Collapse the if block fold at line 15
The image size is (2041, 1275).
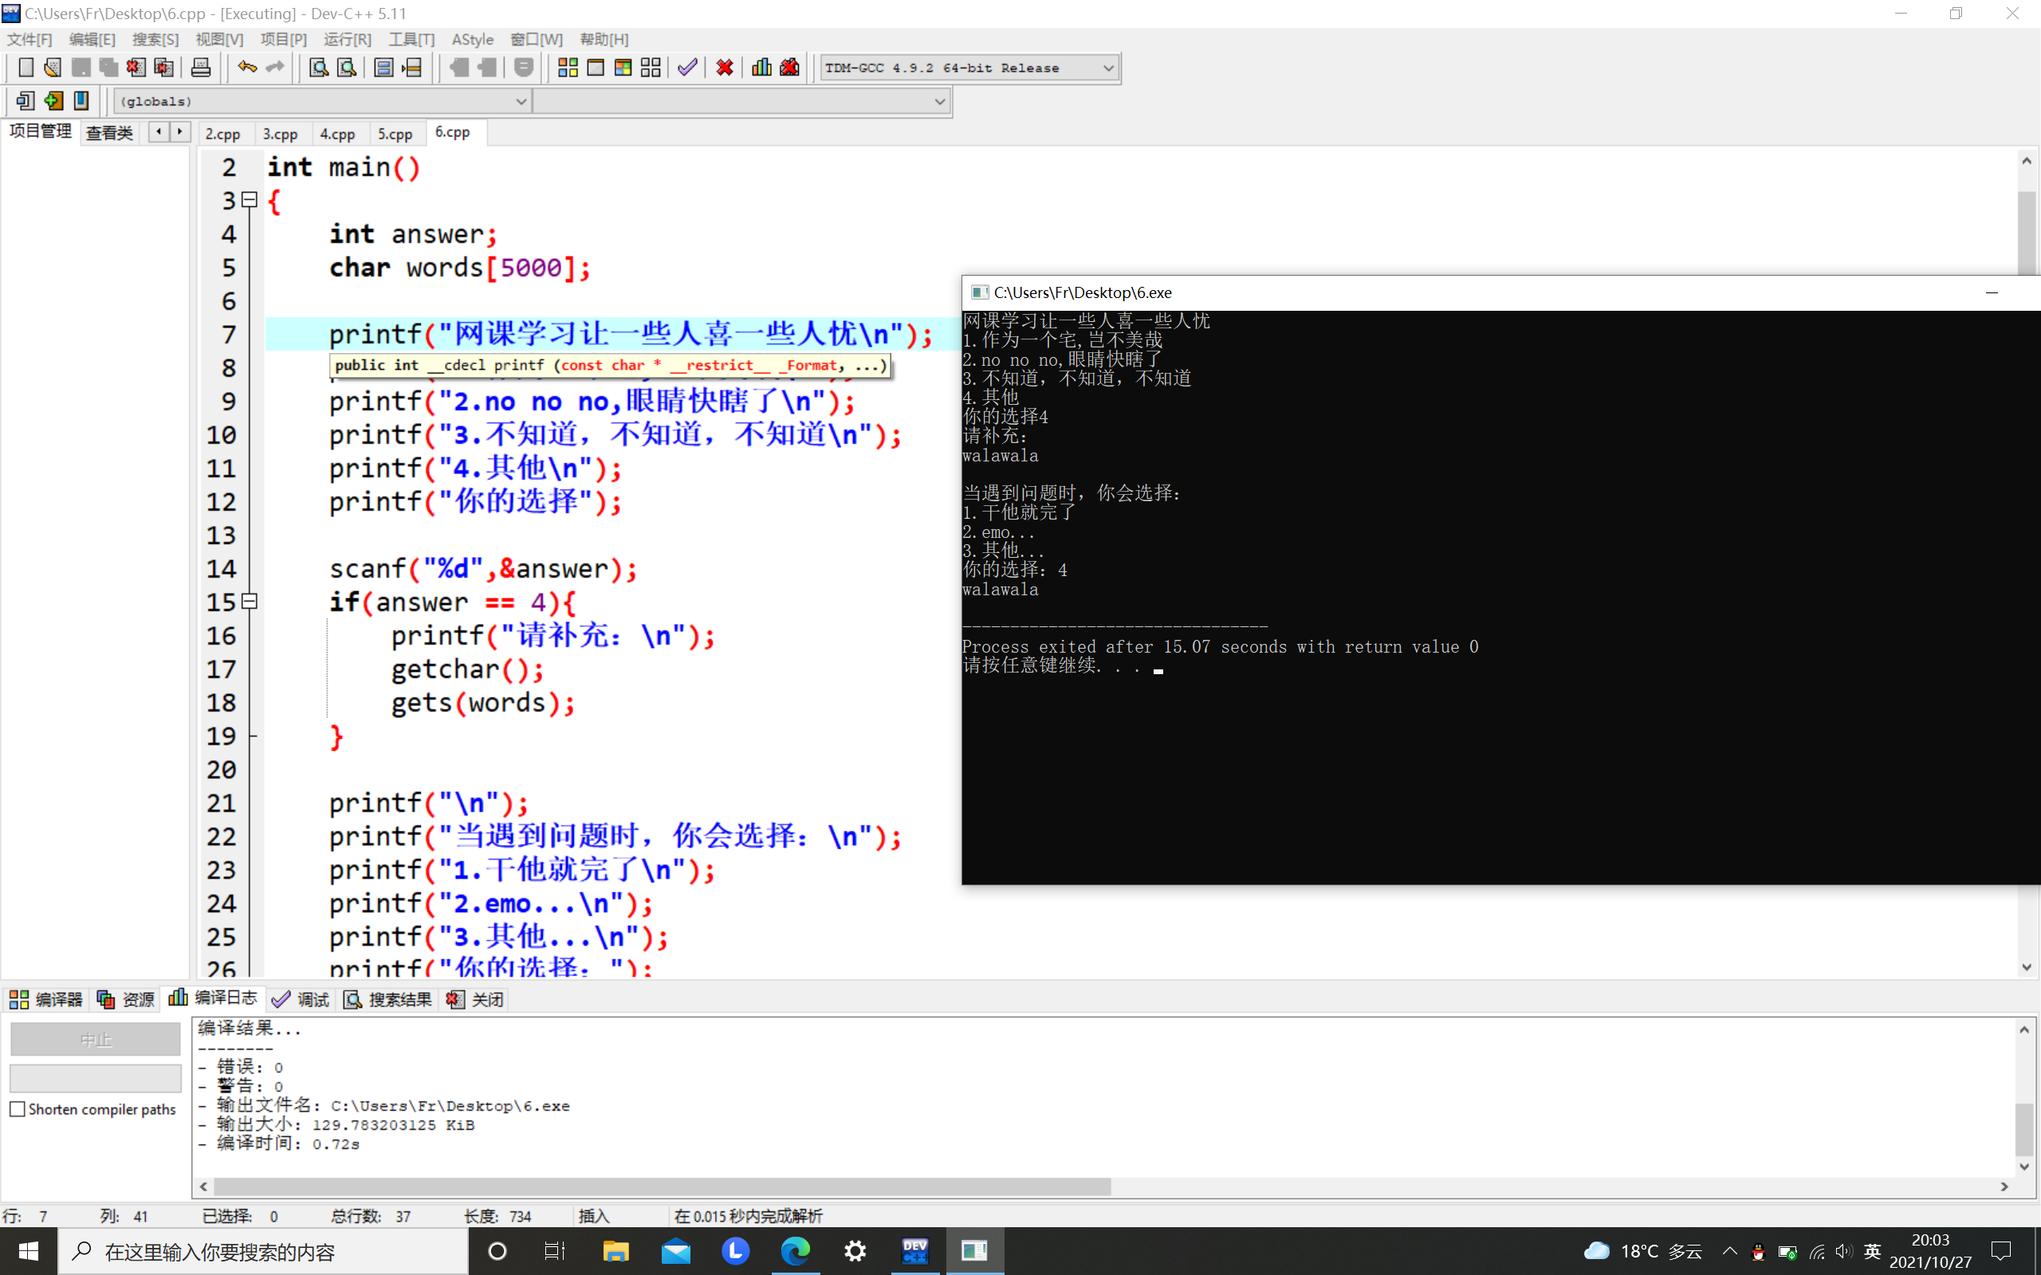250,601
